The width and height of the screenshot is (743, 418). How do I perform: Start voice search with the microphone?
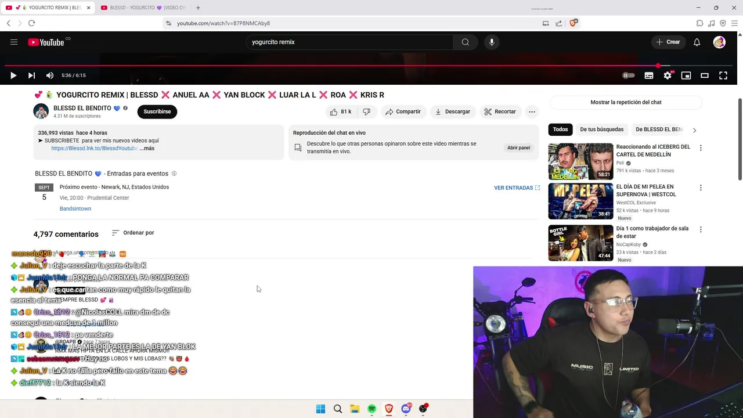tap(492, 42)
